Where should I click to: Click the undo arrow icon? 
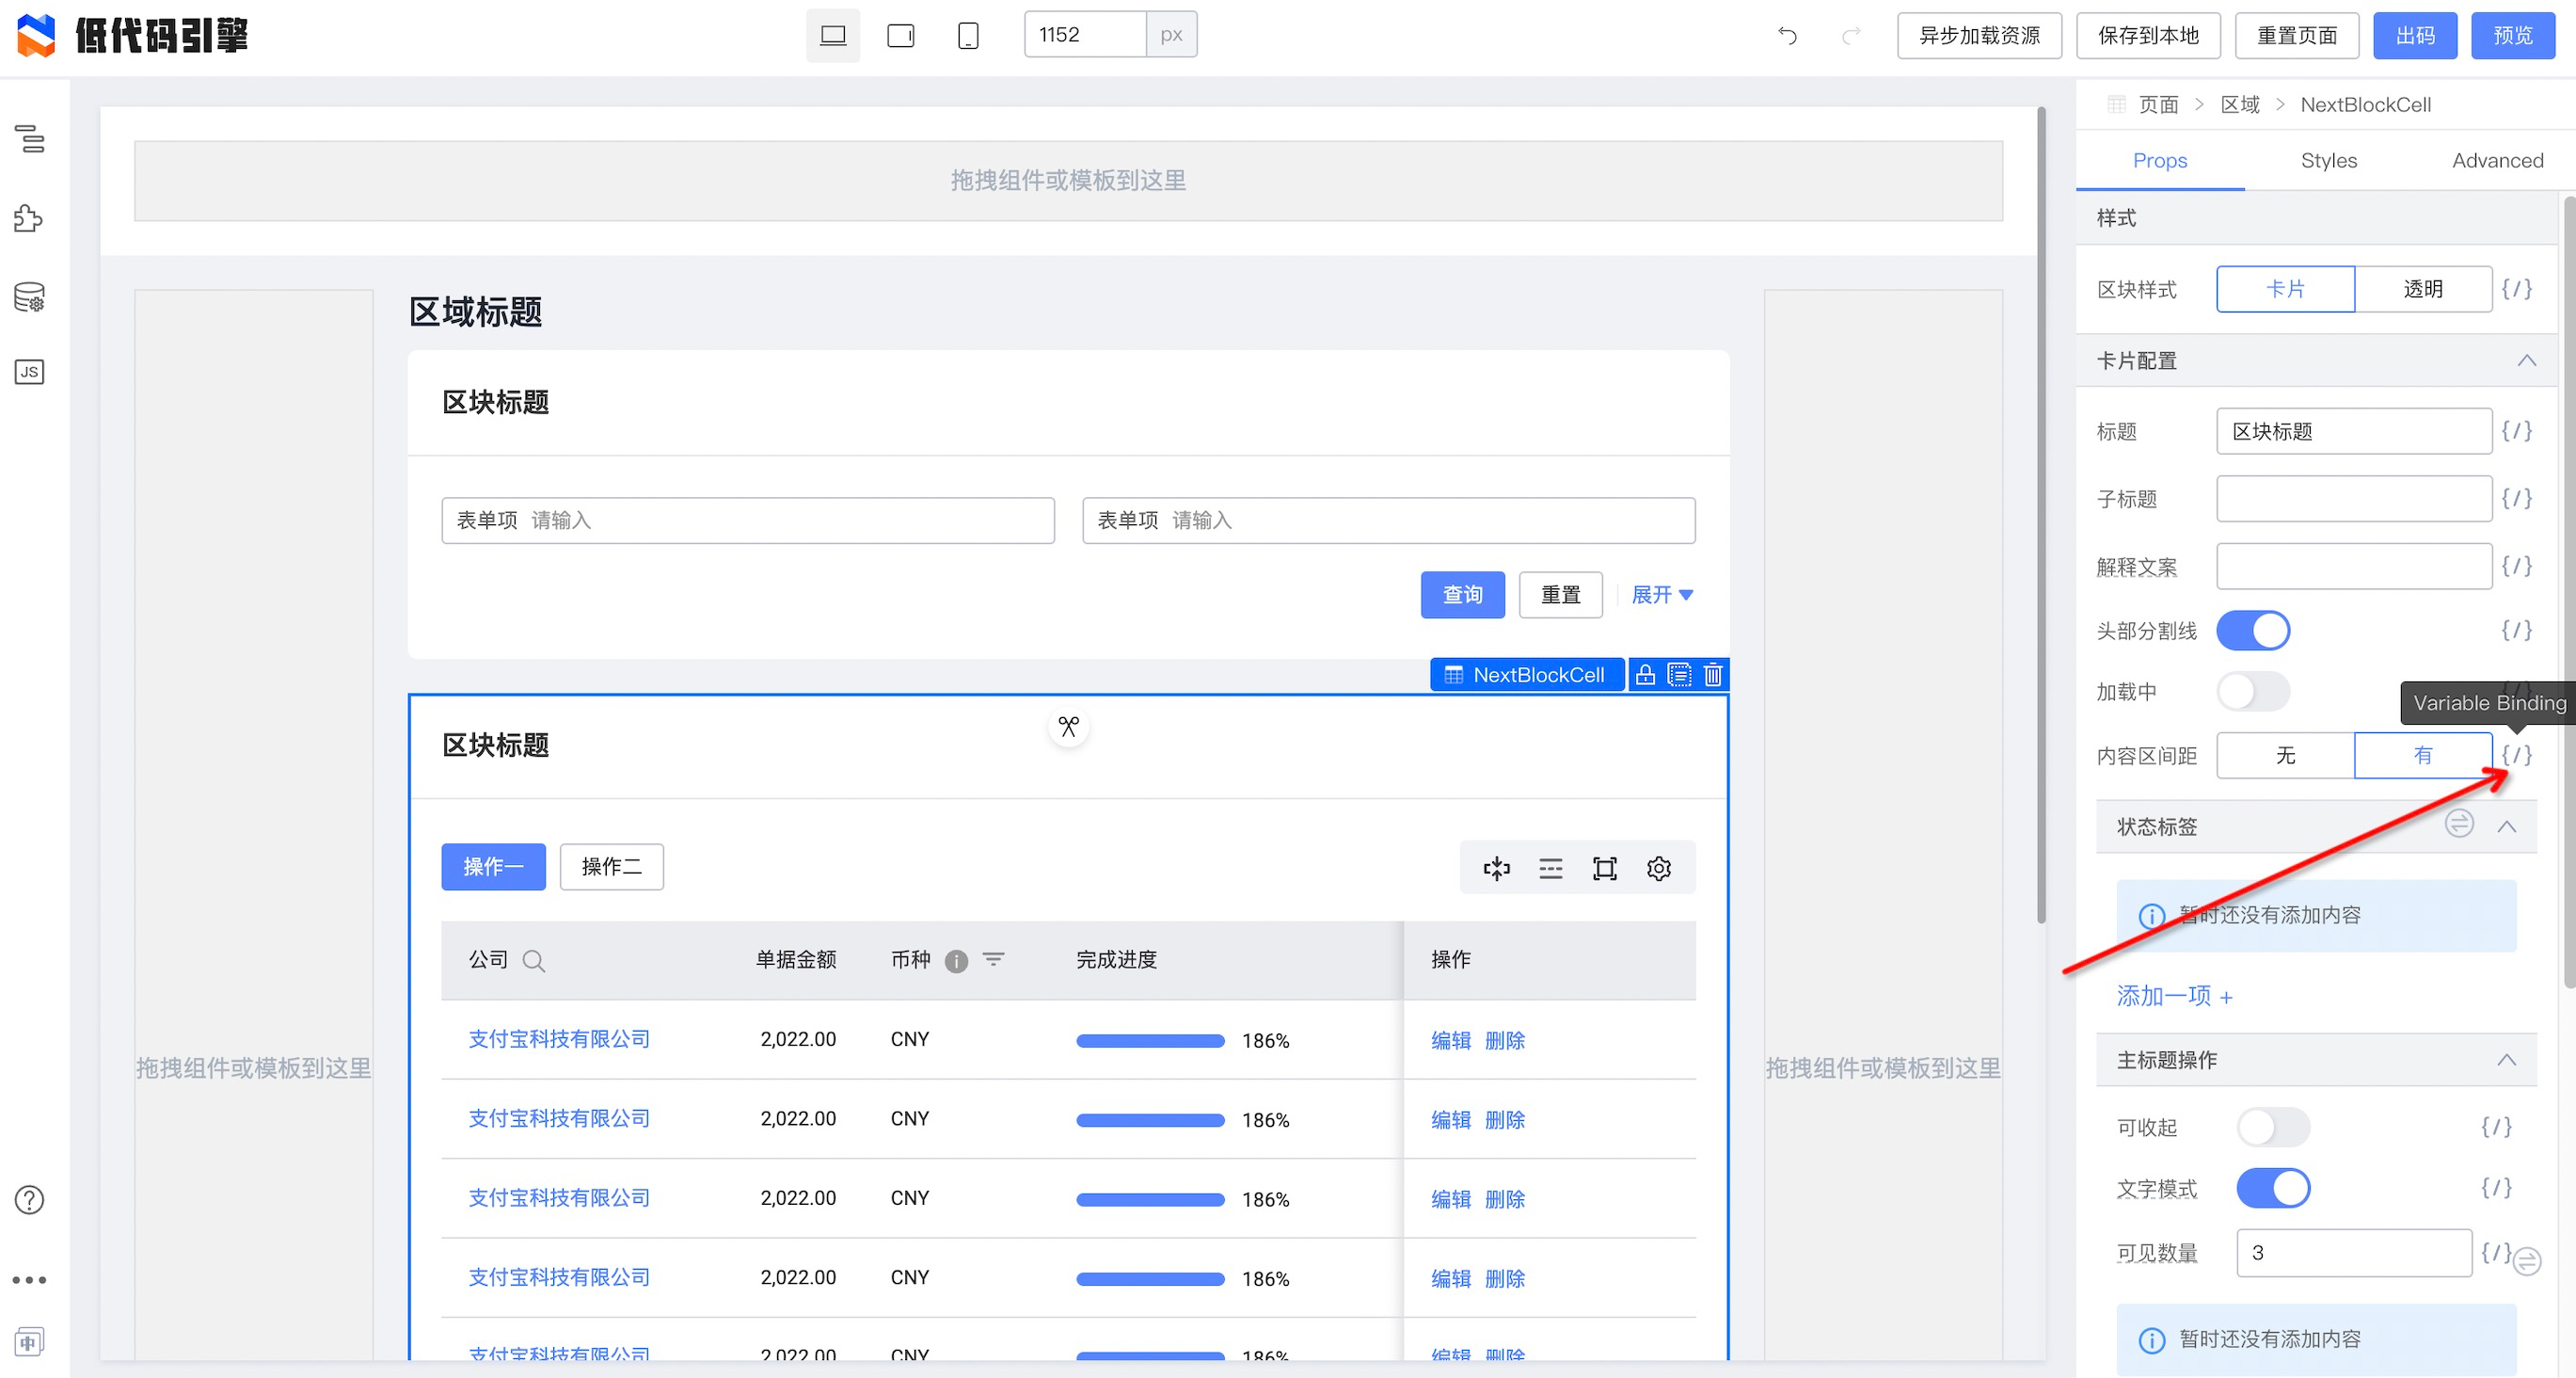point(1787,36)
